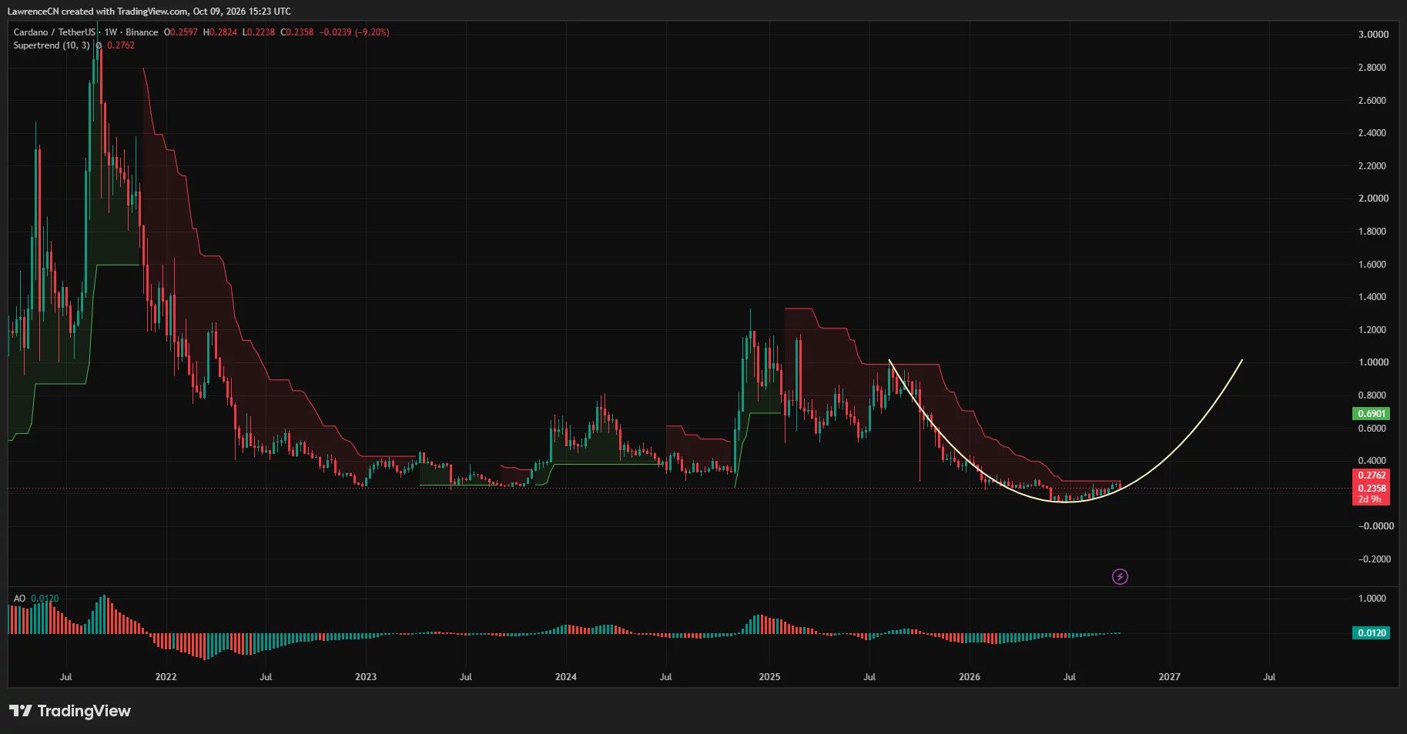Click the green 0.6901 price label

[x=1371, y=414]
